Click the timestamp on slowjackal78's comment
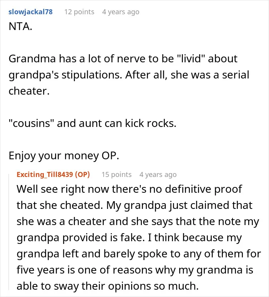The image size is (269, 297). (121, 12)
